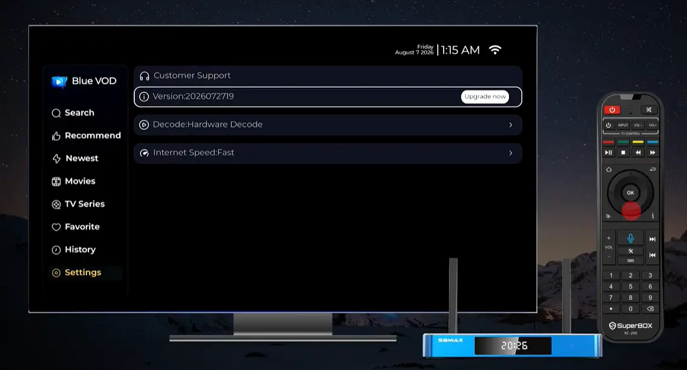Image resolution: width=687 pixels, height=370 pixels.
Task: Click the tools settings button on remote
Action: pyautogui.click(x=631, y=251)
